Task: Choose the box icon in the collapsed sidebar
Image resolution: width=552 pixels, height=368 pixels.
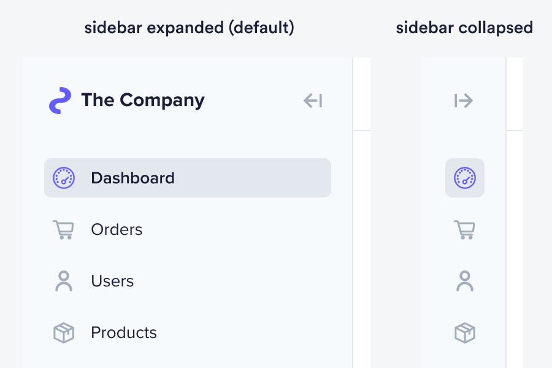Action: point(464,333)
